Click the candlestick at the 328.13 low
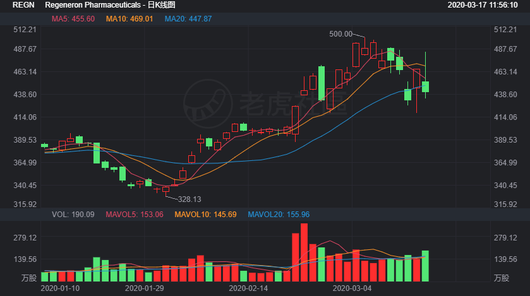530x296 pixels. pos(166,189)
